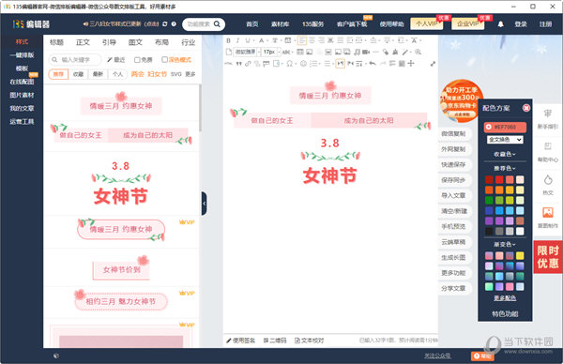Click the redo arrow icon
The image size is (563, 364).
click(x=383, y=64)
